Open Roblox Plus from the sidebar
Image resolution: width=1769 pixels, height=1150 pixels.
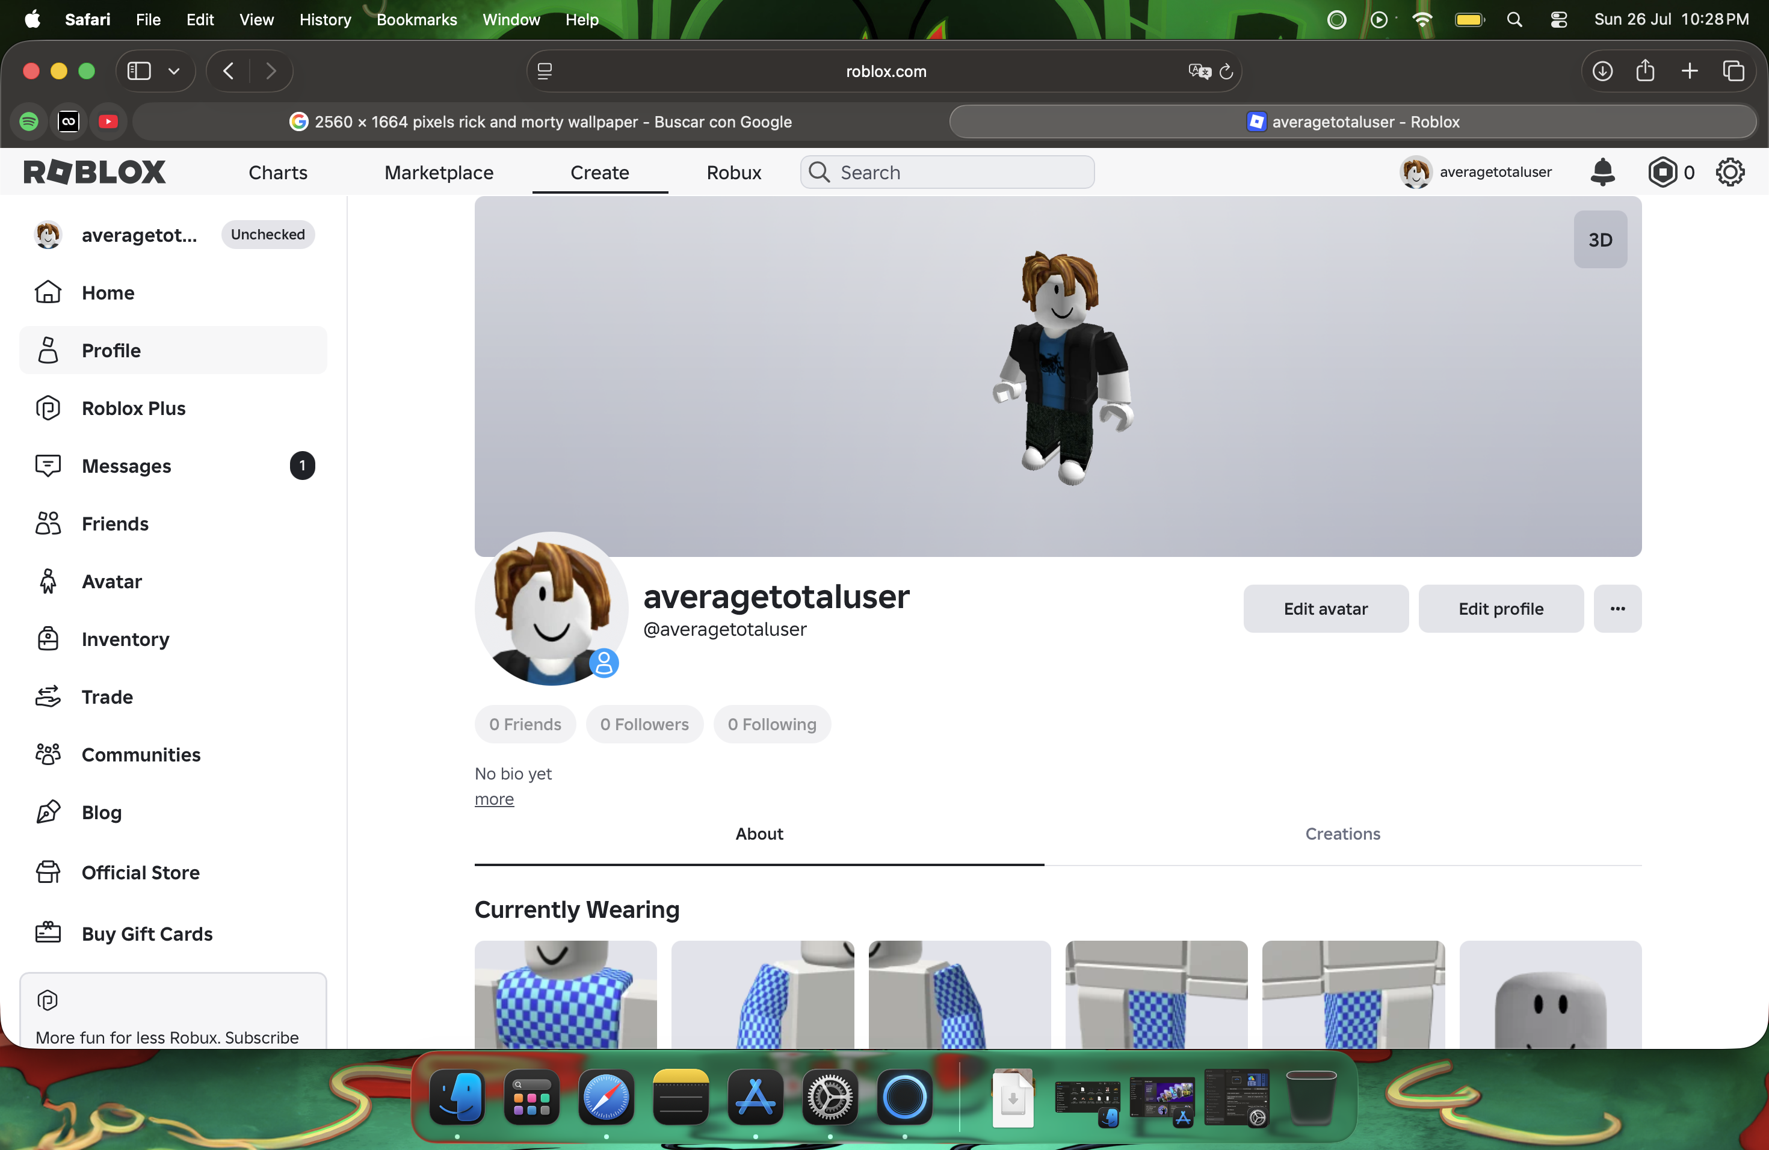173,408
